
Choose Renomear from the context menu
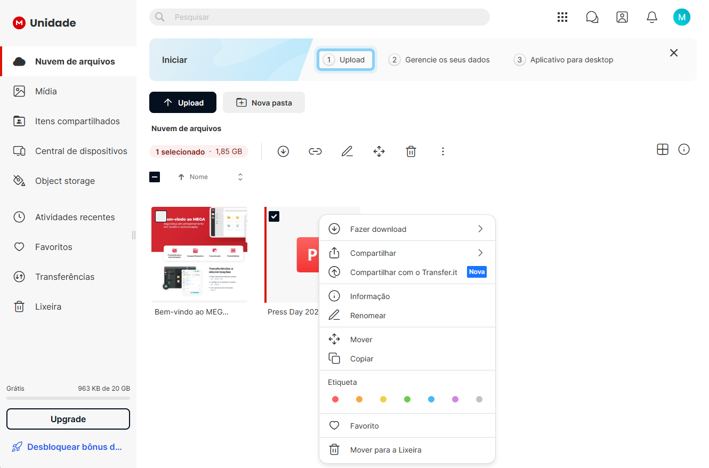[x=368, y=316]
